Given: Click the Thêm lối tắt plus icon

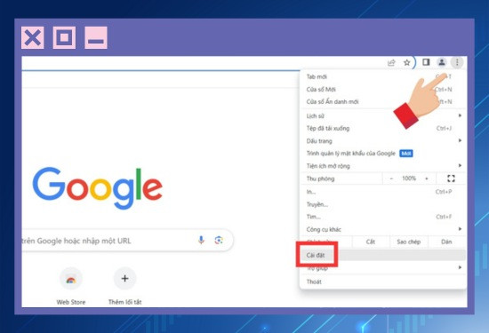Looking at the screenshot, I should point(124,279).
